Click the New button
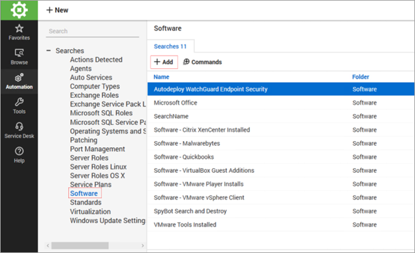Viewport: 415px width, 253px height. point(58,10)
